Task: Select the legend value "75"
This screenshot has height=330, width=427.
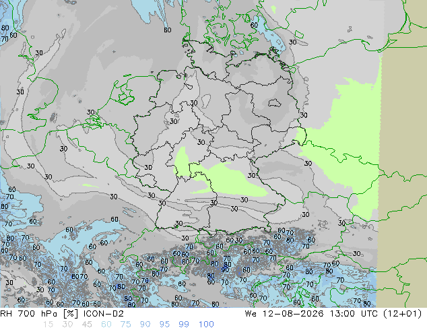Action: point(125,325)
